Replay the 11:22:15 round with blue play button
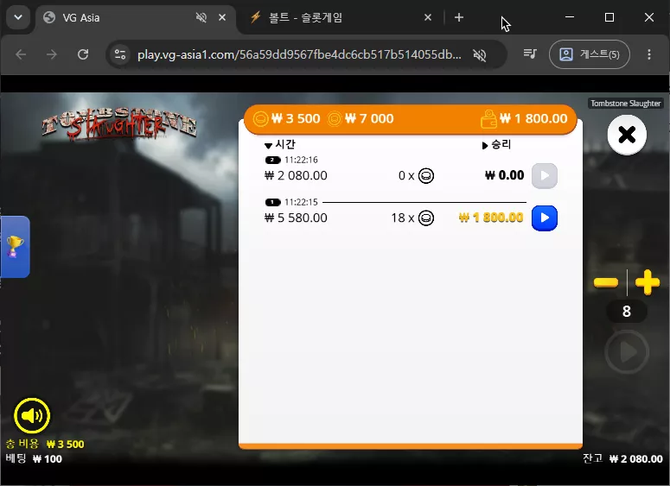The image size is (670, 486). pyautogui.click(x=545, y=218)
